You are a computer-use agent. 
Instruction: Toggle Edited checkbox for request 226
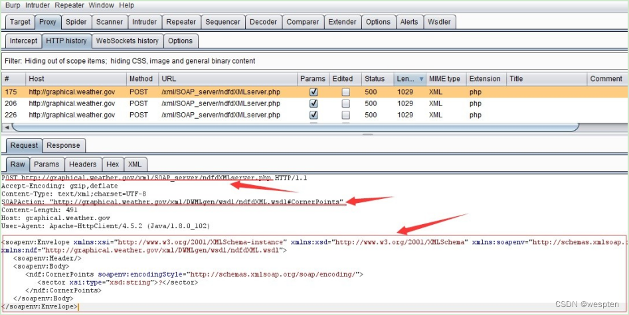tap(345, 115)
